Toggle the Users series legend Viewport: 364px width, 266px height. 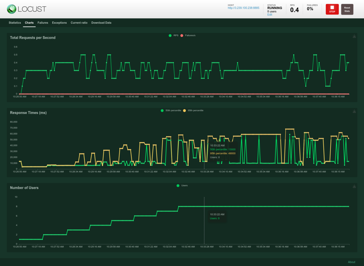182,185
